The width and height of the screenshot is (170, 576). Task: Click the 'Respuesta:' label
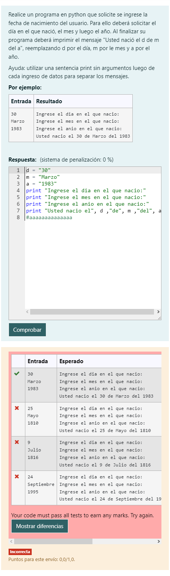coord(22,160)
